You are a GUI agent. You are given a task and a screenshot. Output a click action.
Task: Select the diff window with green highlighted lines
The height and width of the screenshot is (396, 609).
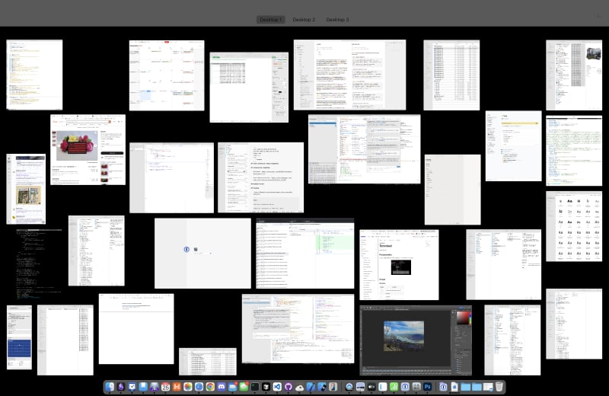305,254
